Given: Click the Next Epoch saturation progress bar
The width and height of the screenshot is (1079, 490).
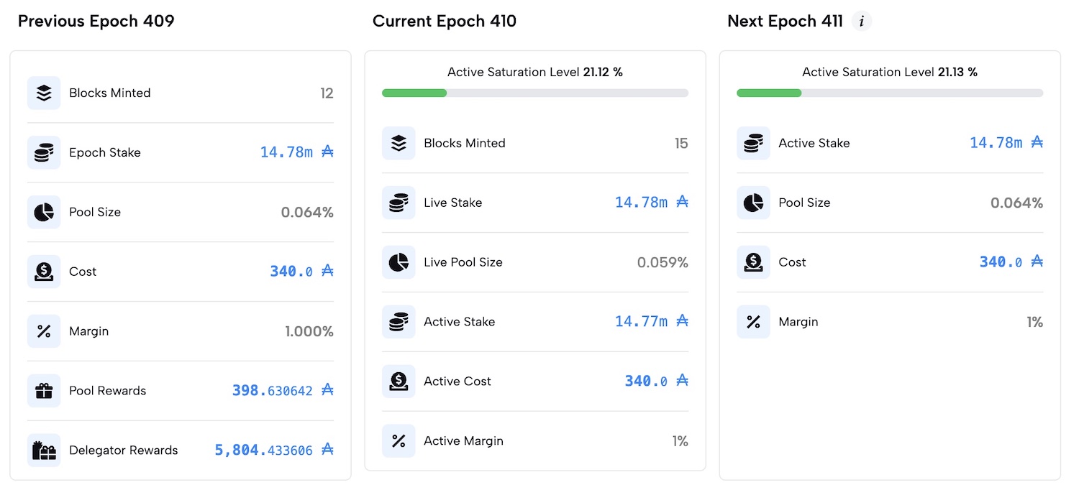Looking at the screenshot, I should [x=889, y=93].
